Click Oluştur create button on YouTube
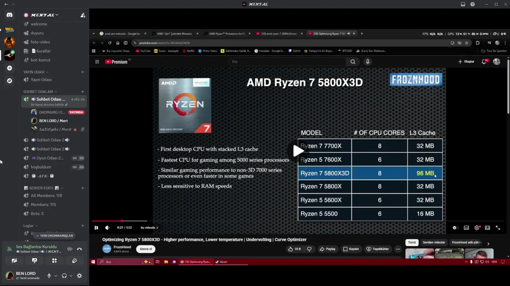The image size is (510, 286). click(x=466, y=62)
